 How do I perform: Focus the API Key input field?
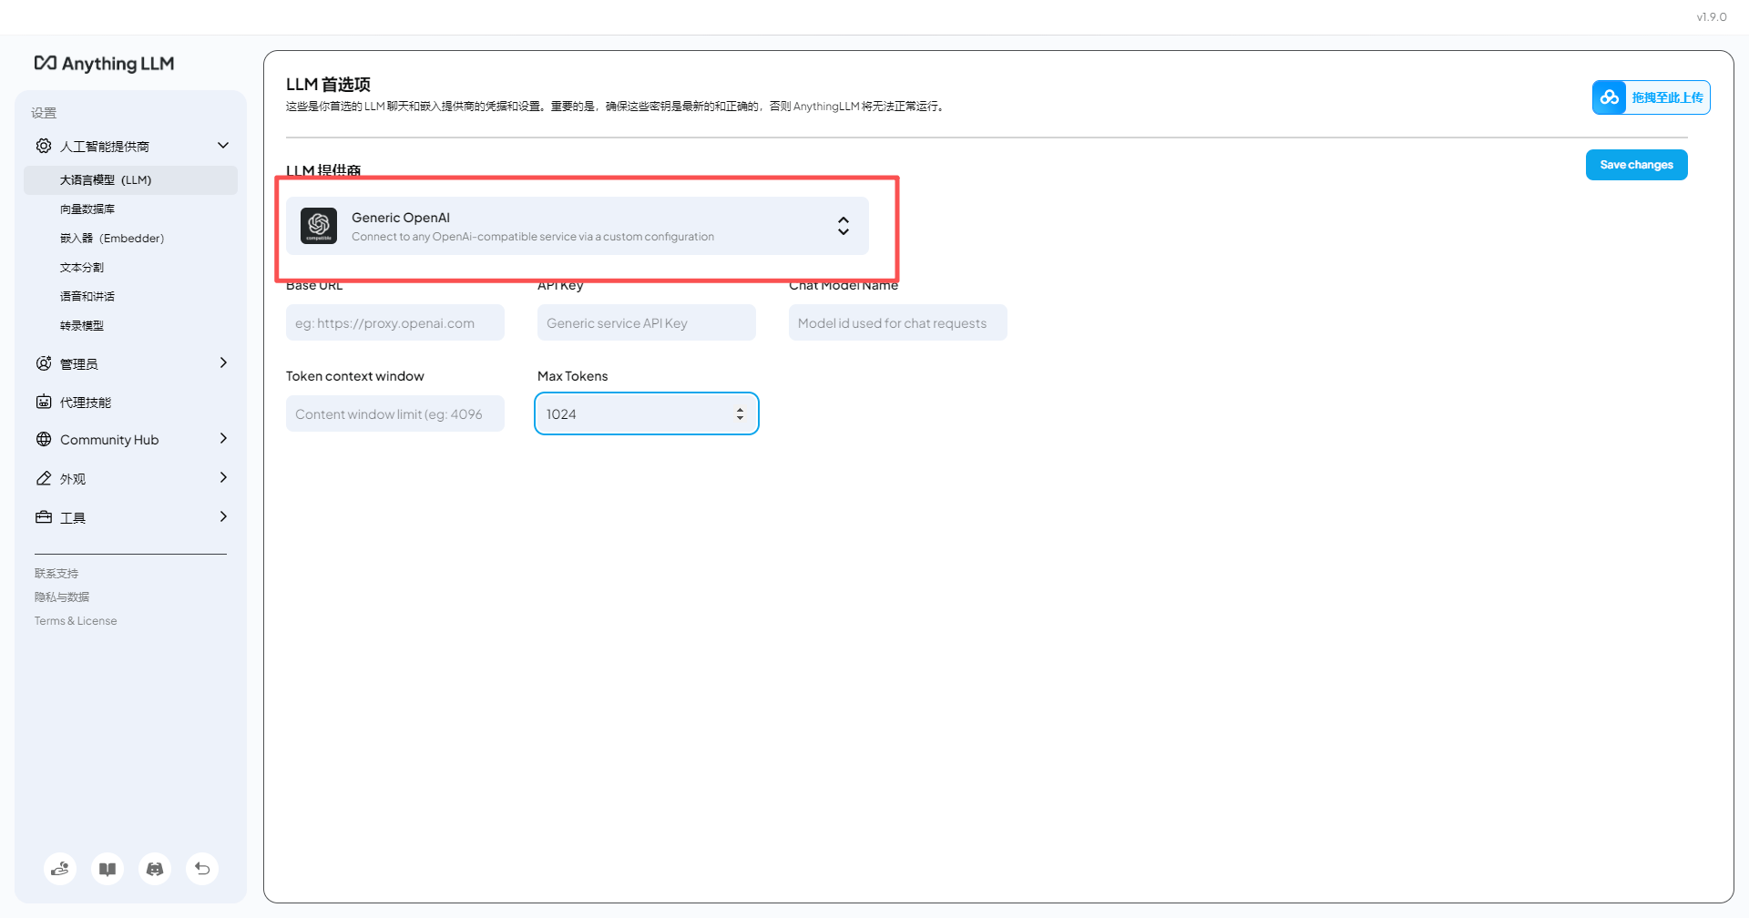tap(646, 322)
